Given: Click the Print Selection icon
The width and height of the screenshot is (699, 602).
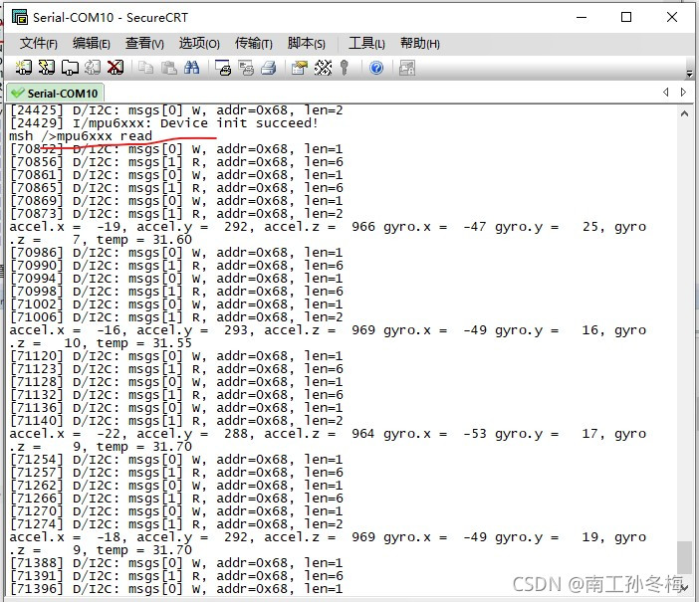Looking at the screenshot, I should (246, 68).
